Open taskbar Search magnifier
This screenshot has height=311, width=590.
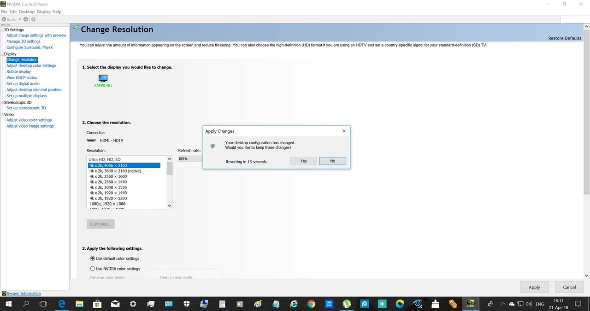26,304
